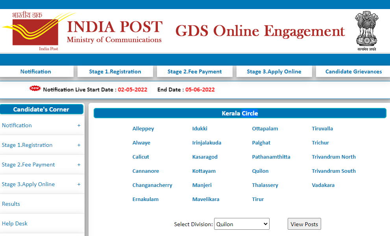Expand Stage 2.Fee Payment plus in sidebar
This screenshot has width=390, height=236.
(79, 165)
